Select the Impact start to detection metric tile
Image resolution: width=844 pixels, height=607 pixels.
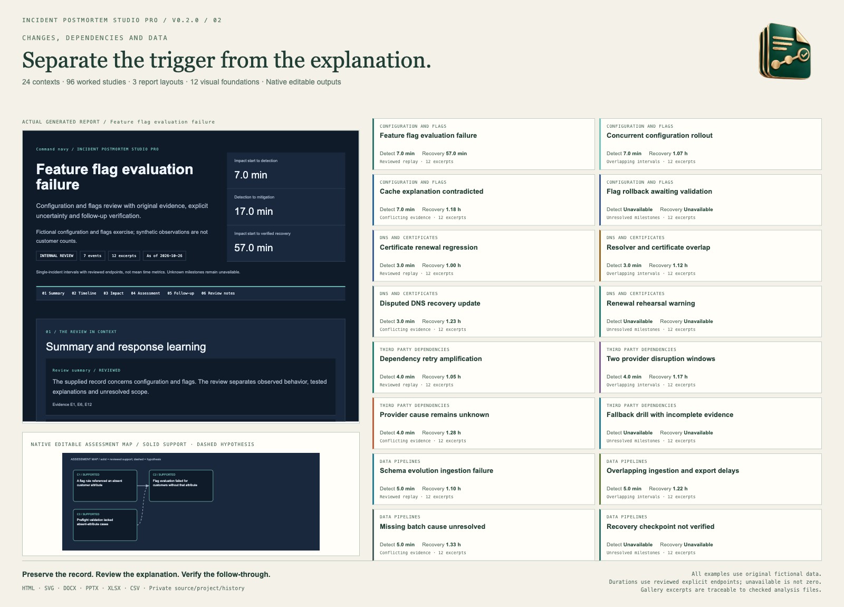(x=286, y=170)
